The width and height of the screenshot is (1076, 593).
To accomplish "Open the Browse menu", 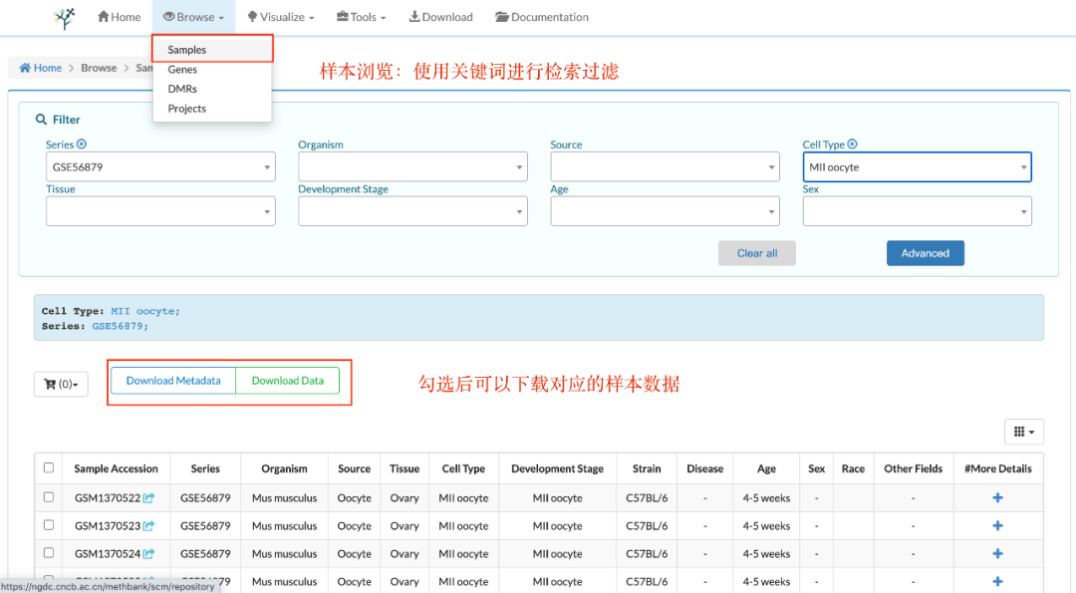I will pyautogui.click(x=193, y=17).
